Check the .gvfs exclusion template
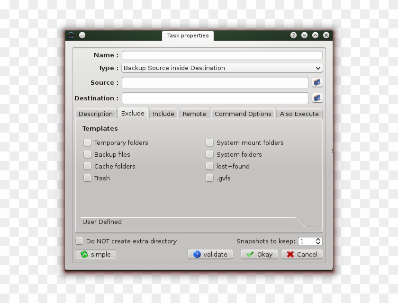 (x=209, y=178)
